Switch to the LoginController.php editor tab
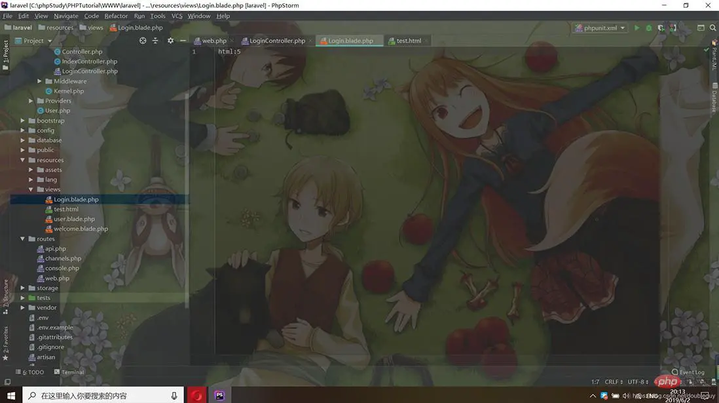Screen dimensions: 719x403 click(276, 41)
